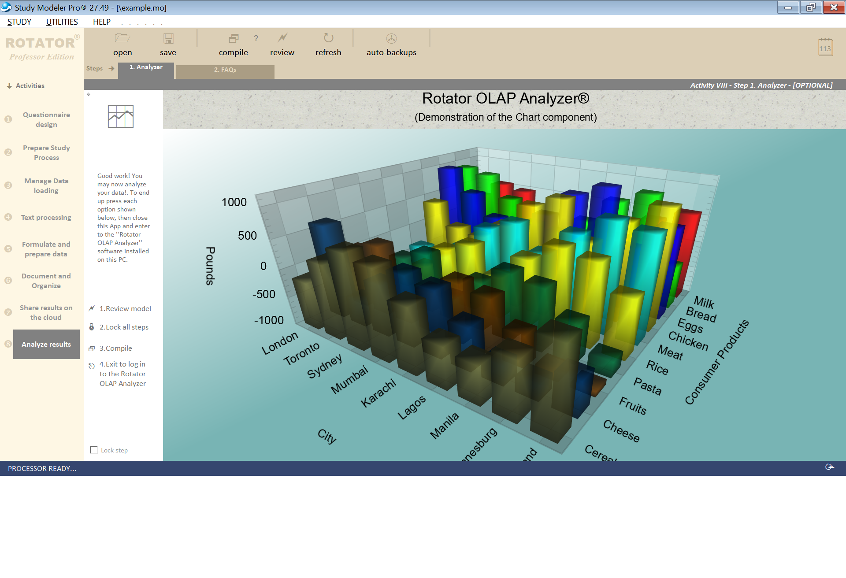This screenshot has width=846, height=578.
Task: Click the Steps arrow next to tabs
Action: (x=111, y=68)
